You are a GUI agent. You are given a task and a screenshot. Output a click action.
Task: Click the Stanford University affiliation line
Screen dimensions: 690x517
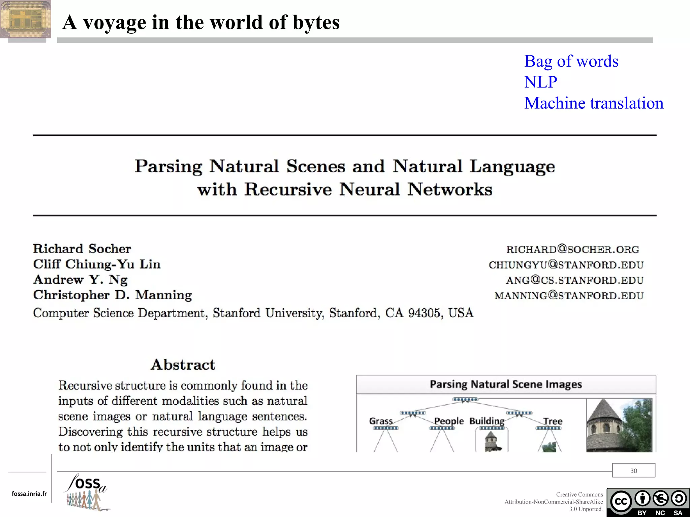point(253,313)
